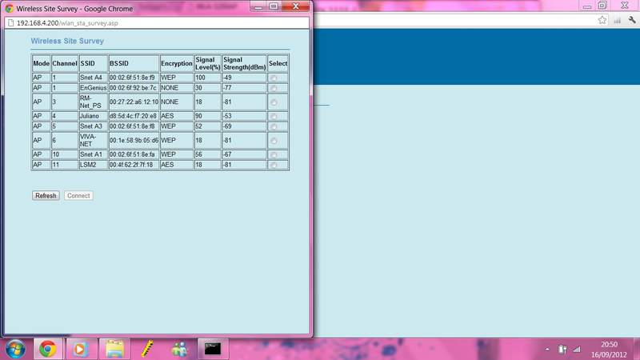Open the yellow pencil app on taskbar
640x360 pixels.
147,349
